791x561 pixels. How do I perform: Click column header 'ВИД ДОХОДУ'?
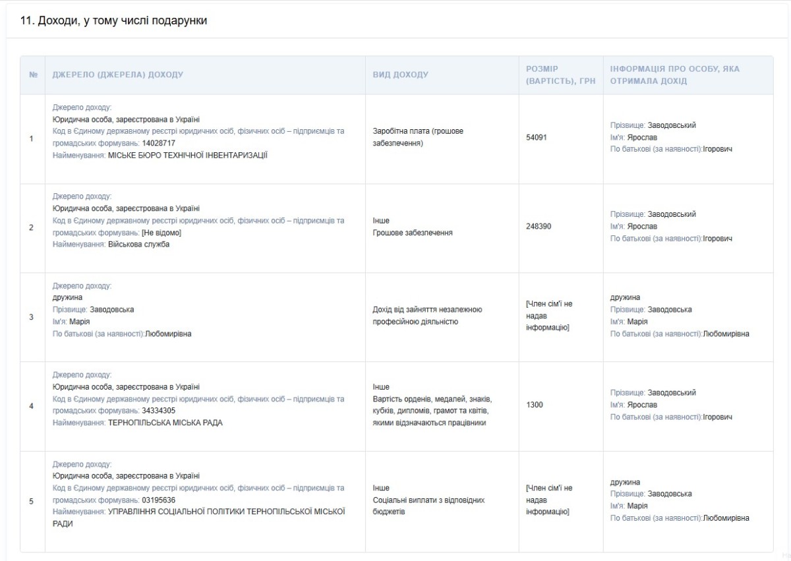click(401, 74)
